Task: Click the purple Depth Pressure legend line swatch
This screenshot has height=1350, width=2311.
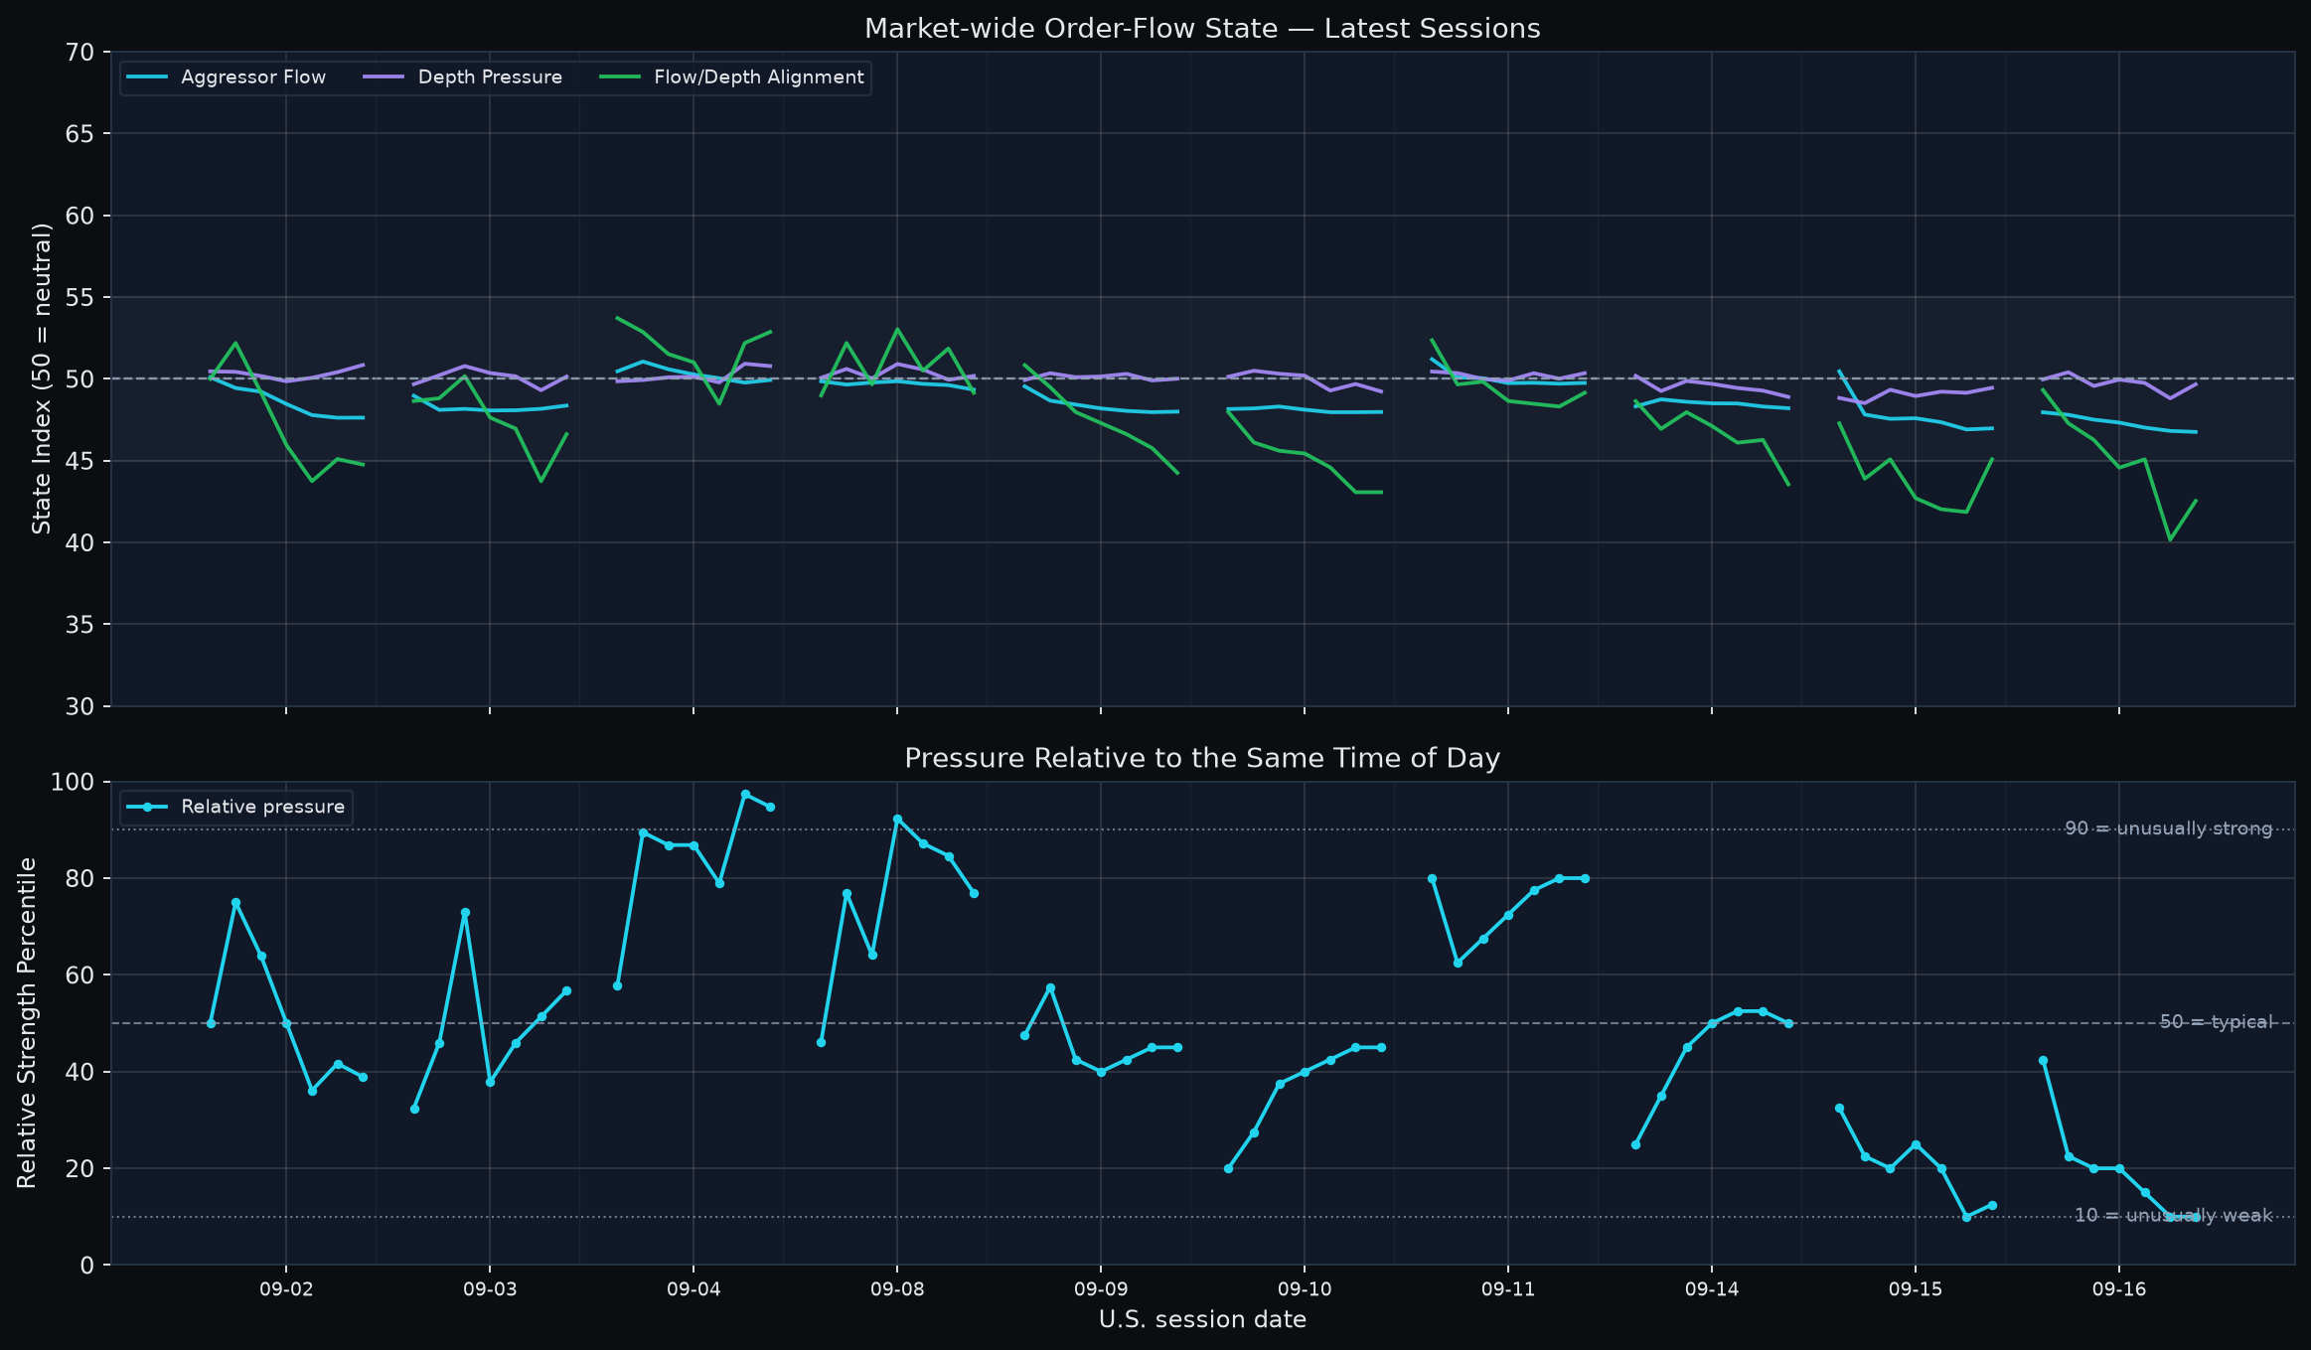Action: 385,77
